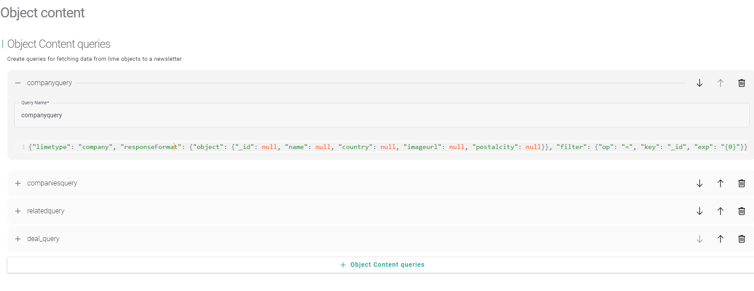Move companiesquery down one position
754x291 pixels.
click(x=699, y=183)
